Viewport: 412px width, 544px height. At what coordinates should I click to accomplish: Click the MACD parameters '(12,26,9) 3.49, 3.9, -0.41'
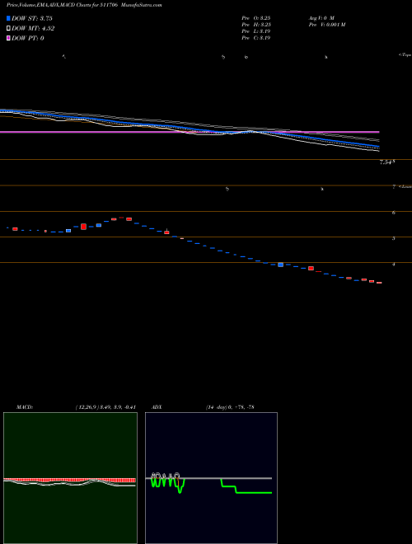point(105,407)
